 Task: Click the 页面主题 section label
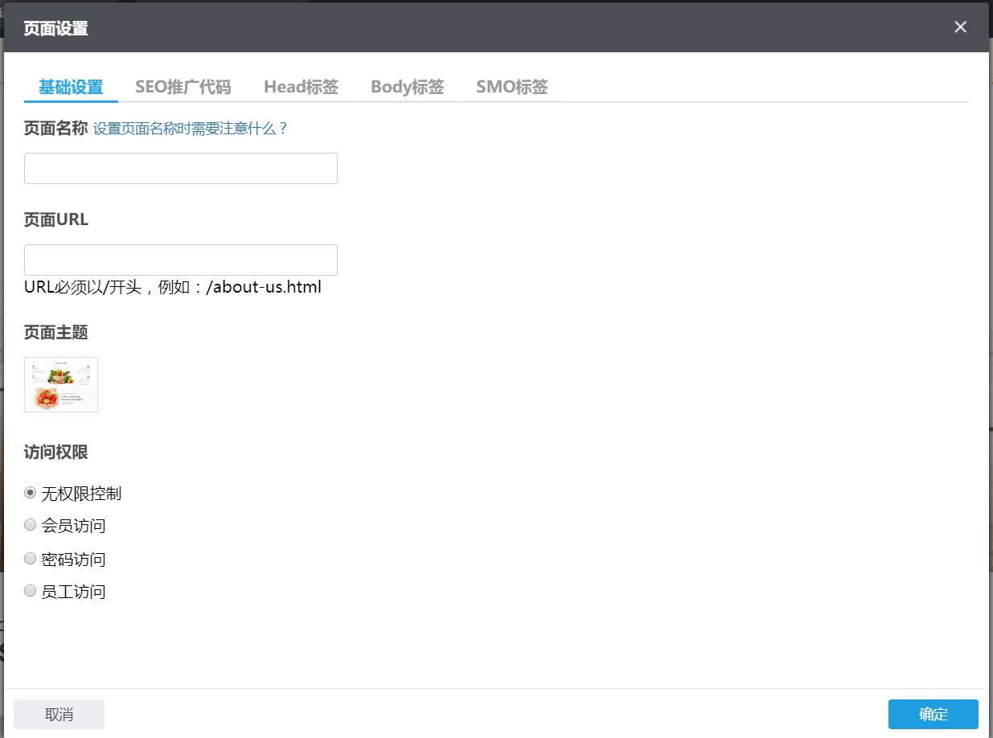pyautogui.click(x=56, y=332)
